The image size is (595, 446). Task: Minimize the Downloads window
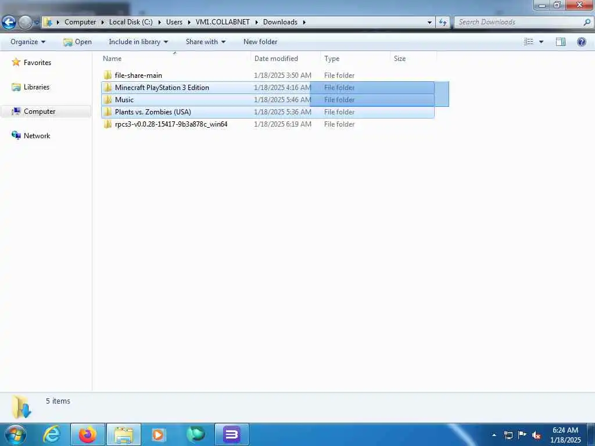542,5
